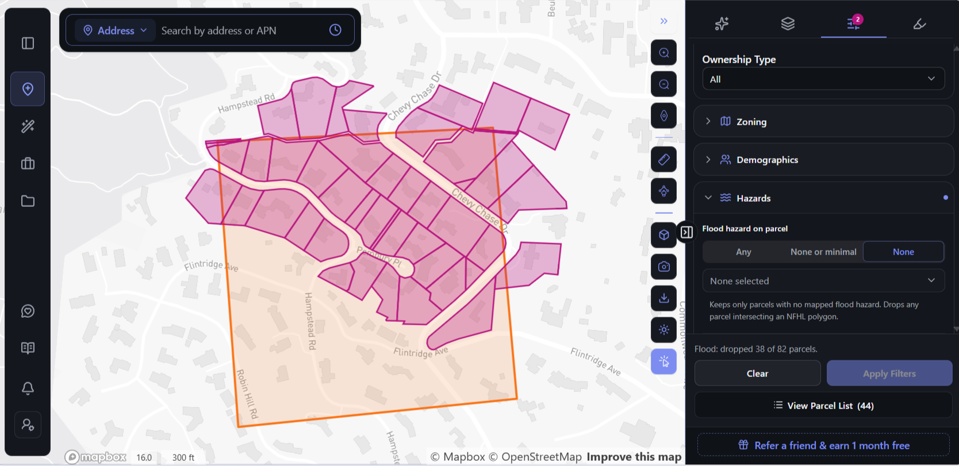The width and height of the screenshot is (959, 466).
Task: Select 'None' flood hazard option
Action: click(x=903, y=252)
